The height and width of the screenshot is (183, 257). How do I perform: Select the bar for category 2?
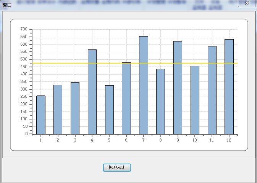58,110
